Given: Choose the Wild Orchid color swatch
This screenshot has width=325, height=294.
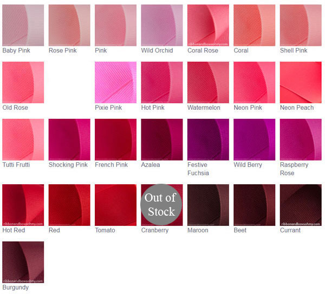Looking at the screenshot, I should (162, 25).
